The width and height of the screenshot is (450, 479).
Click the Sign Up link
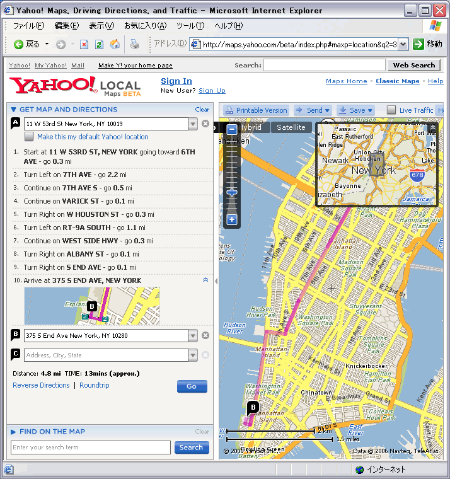click(212, 91)
